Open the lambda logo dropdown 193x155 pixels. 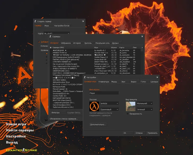(x=109, y=103)
